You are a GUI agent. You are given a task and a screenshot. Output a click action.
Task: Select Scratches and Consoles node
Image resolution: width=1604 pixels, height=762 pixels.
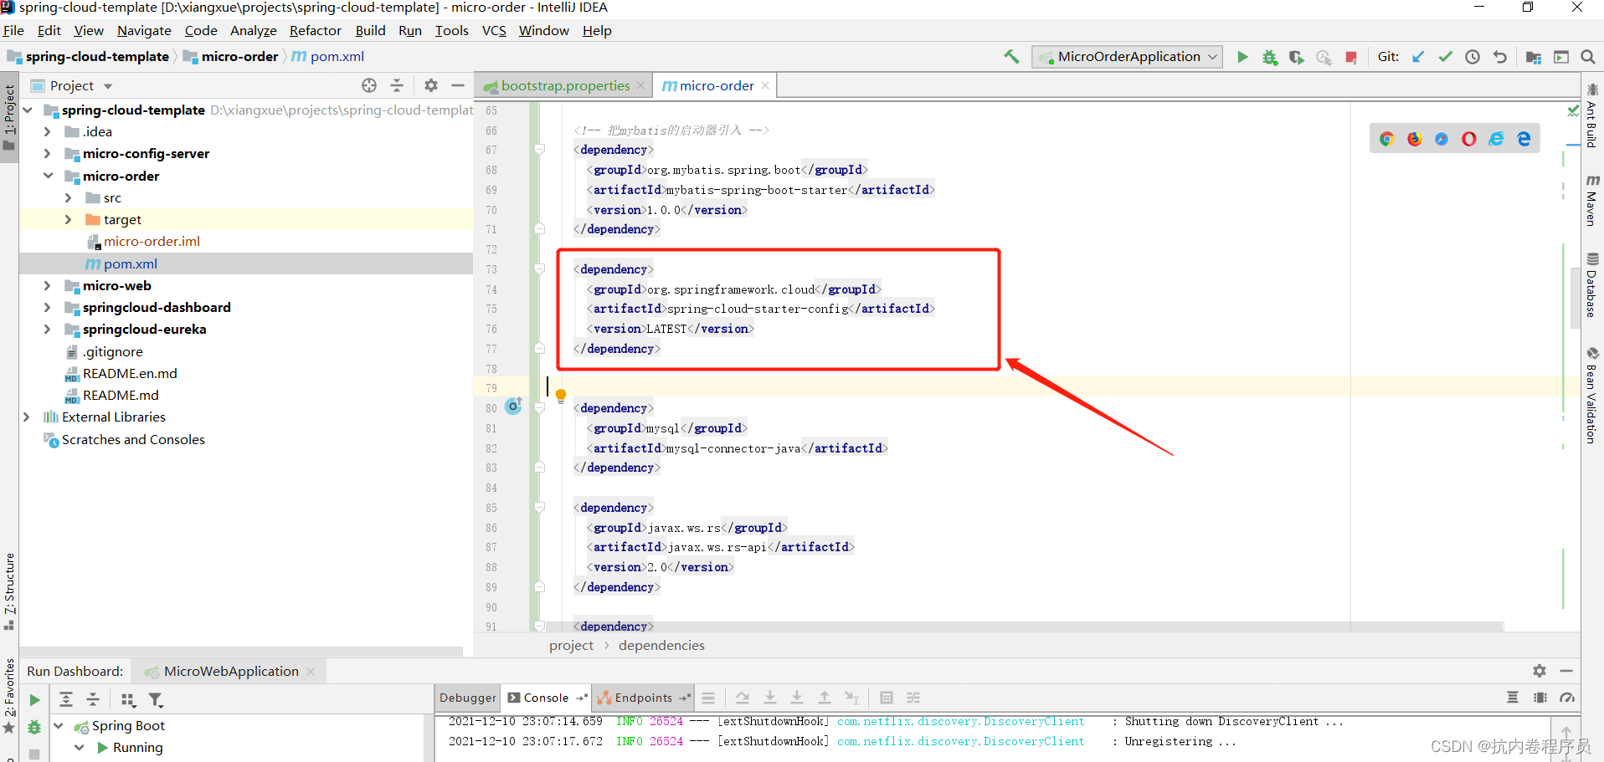[x=133, y=439]
